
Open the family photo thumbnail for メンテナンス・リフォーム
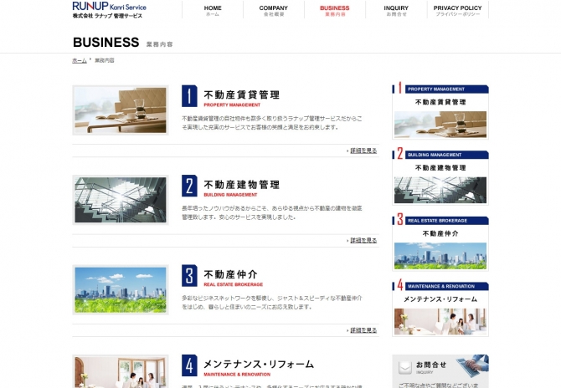point(121,371)
